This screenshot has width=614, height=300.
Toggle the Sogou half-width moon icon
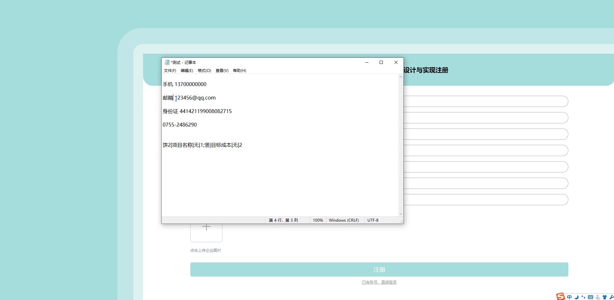(576, 297)
